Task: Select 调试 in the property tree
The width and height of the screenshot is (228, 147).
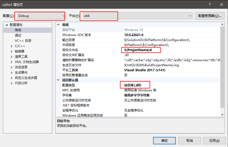Action: pyautogui.click(x=18, y=35)
